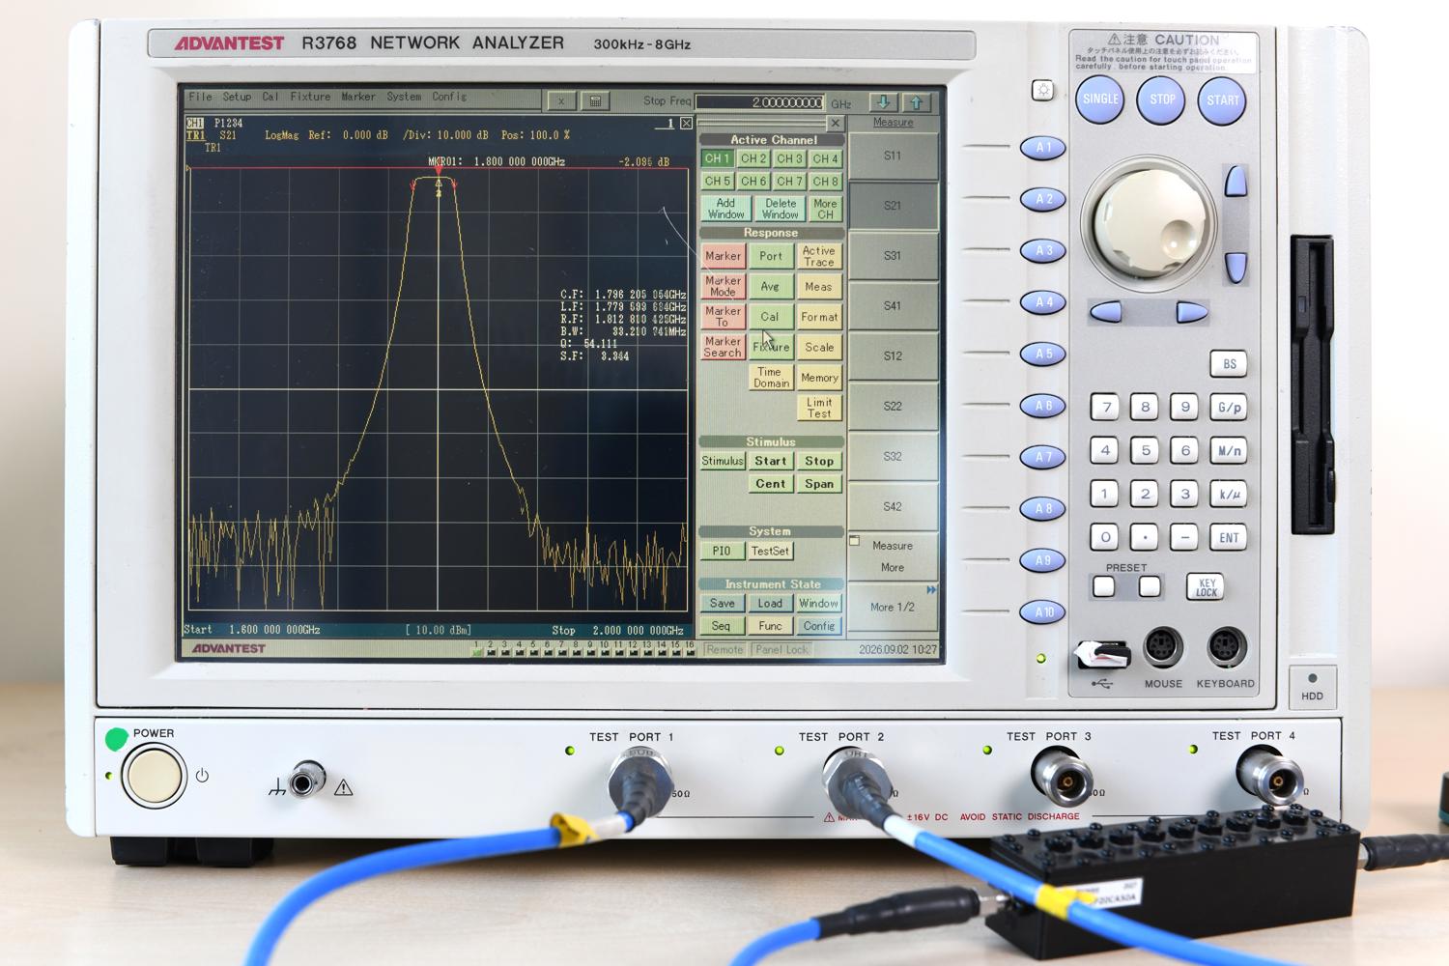Image resolution: width=1449 pixels, height=966 pixels.
Task: Click the minus key on keypad
Action: tap(1184, 537)
